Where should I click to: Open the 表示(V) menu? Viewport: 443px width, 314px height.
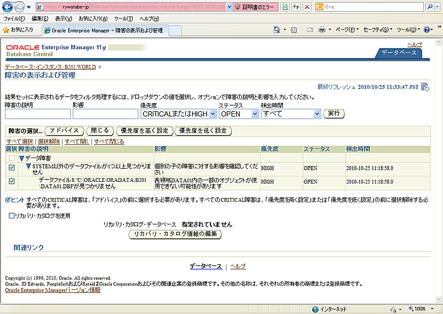[64, 19]
